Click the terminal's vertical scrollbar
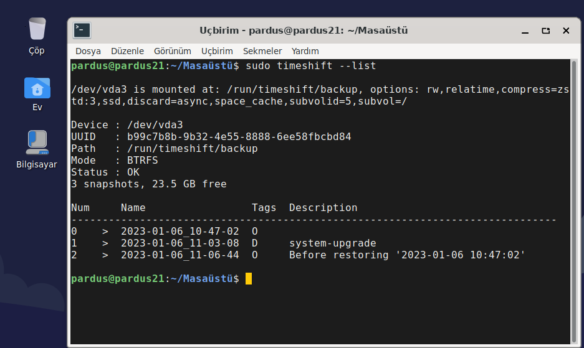 point(574,201)
